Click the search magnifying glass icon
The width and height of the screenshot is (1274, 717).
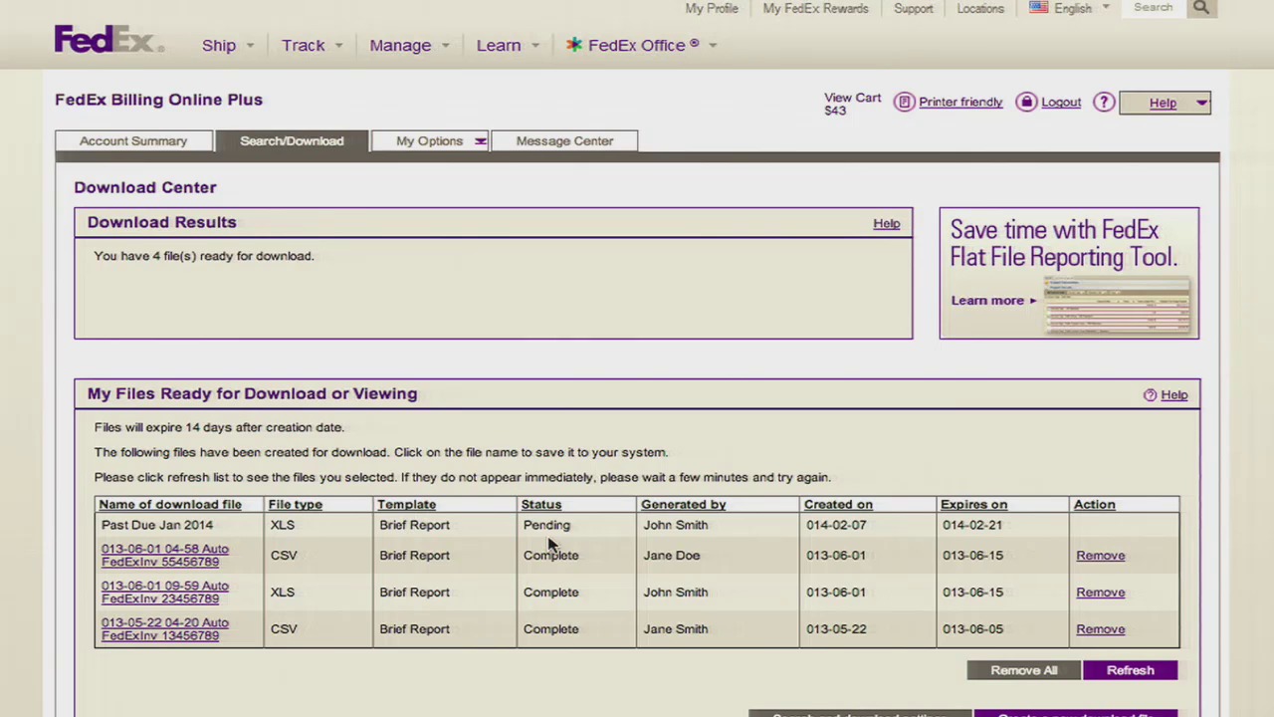[1200, 8]
